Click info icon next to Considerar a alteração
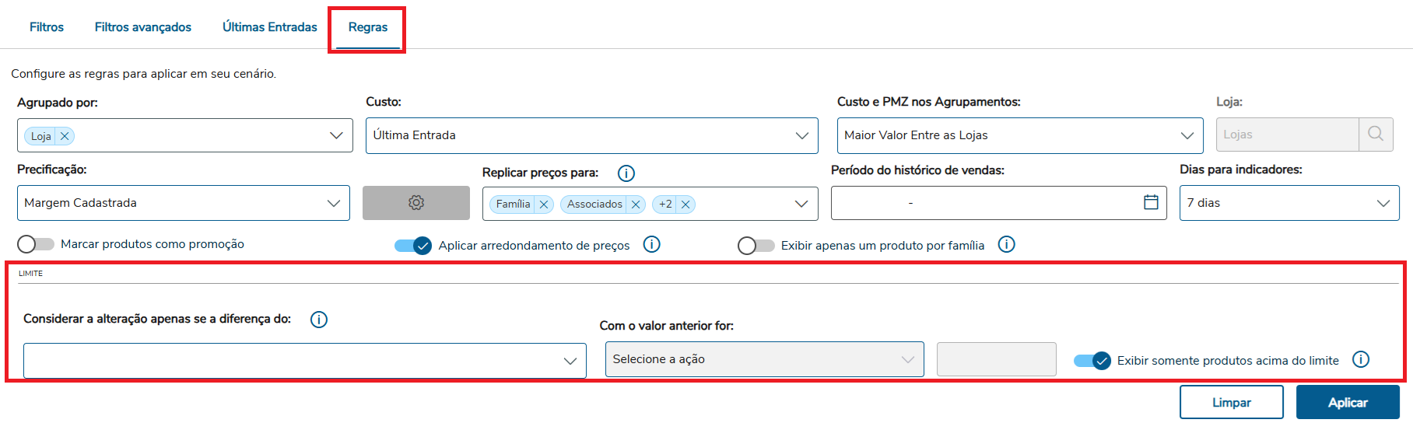 pos(319,320)
